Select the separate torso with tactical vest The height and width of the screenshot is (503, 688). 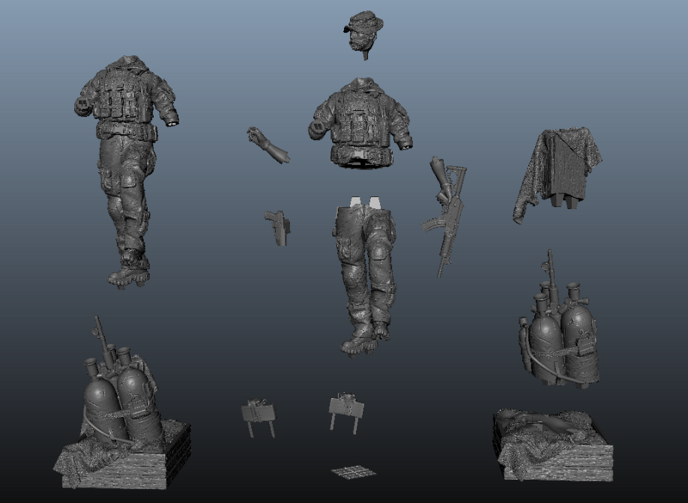click(359, 124)
